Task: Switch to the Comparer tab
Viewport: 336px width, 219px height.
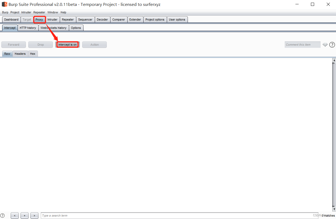Action: click(119, 19)
